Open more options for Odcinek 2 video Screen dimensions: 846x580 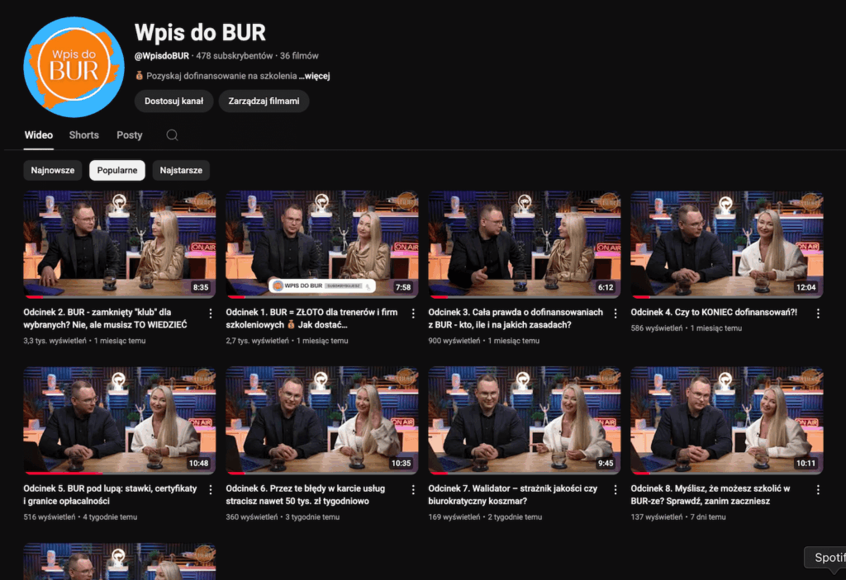point(211,314)
